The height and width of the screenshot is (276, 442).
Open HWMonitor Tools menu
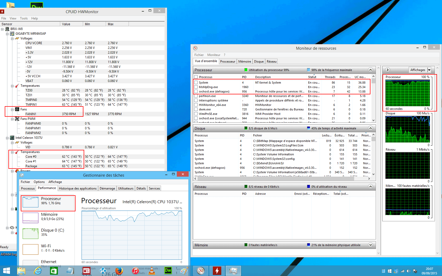click(24, 18)
